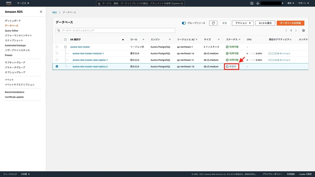Select aurora-test-cluster-instance-1 radio button
The width and height of the screenshot is (315, 177).
click(57, 53)
